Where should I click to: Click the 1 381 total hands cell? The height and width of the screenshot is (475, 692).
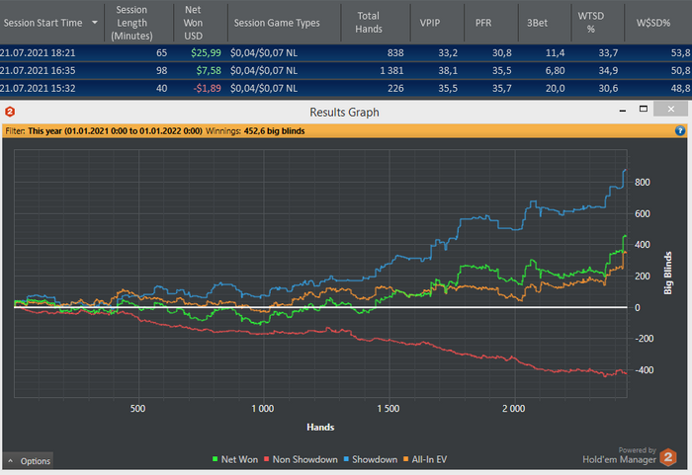[x=391, y=70]
